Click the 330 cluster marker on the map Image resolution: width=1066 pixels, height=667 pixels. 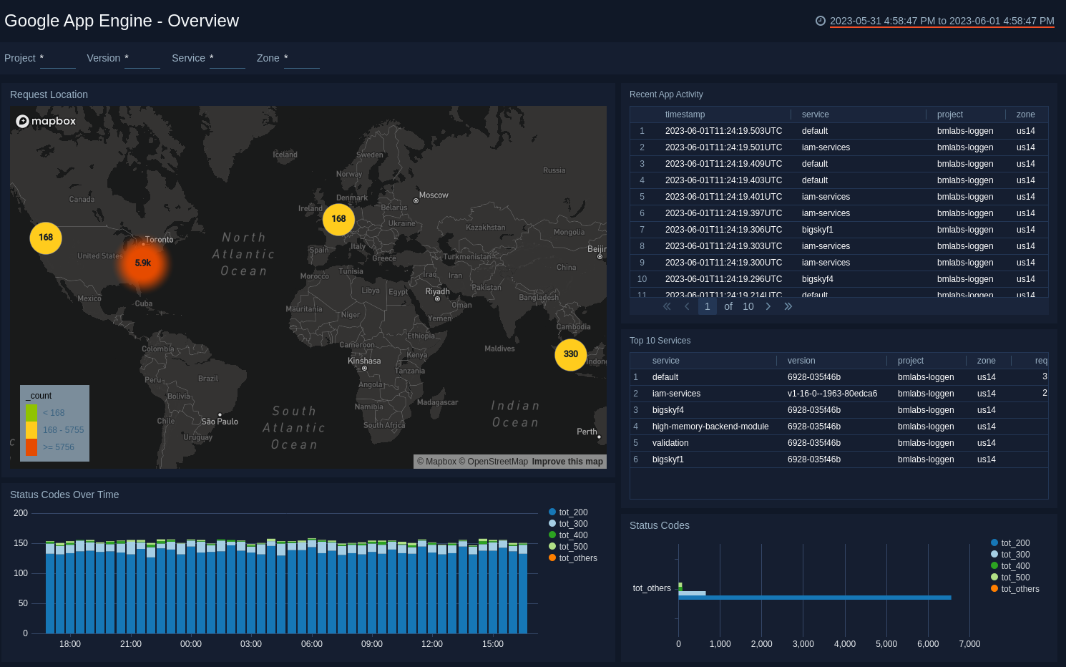[x=570, y=354]
